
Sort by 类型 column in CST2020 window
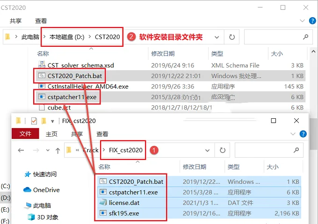pyautogui.click(x=217, y=54)
